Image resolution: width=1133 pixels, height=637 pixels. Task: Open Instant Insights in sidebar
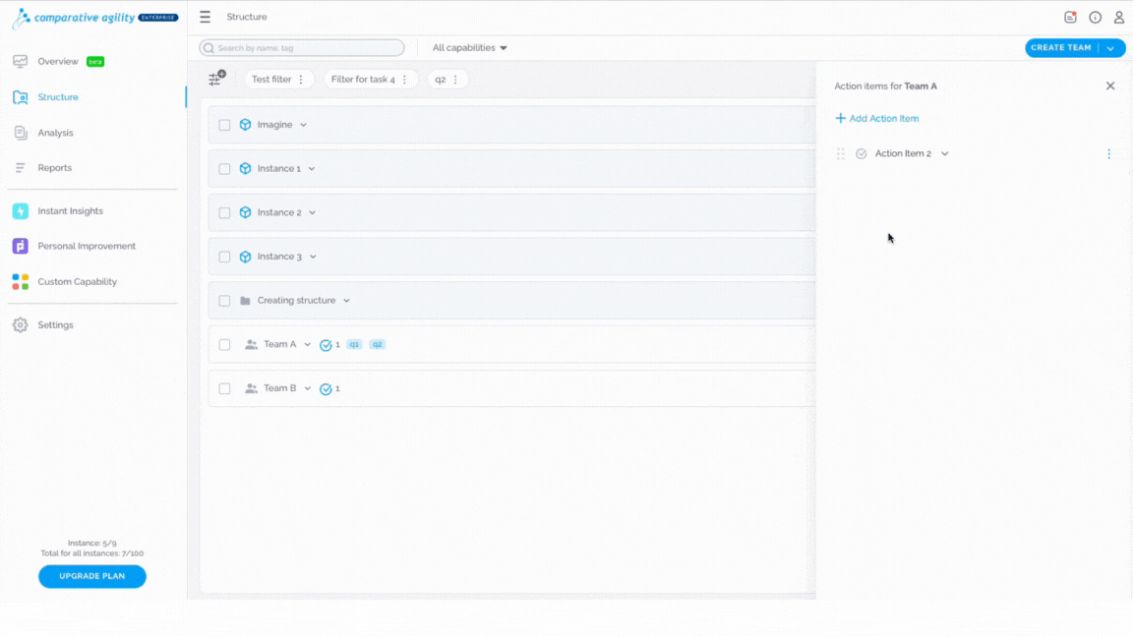tap(70, 211)
